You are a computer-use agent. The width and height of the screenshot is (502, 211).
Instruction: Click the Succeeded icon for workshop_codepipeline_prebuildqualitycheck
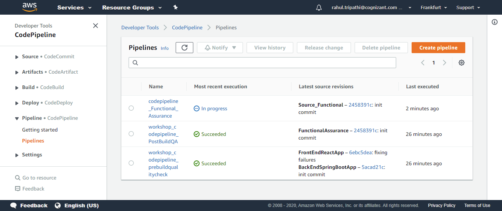(x=197, y=163)
